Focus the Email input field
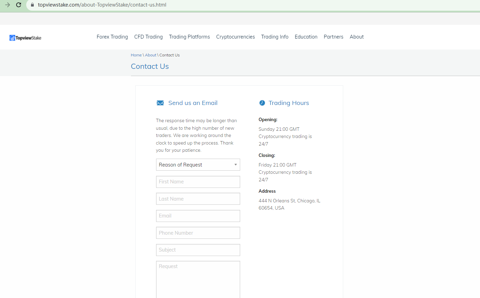 (x=198, y=216)
